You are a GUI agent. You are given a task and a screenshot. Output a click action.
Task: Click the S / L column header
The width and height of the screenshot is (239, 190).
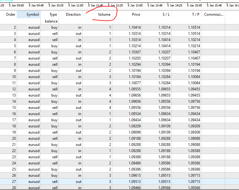click(166, 14)
